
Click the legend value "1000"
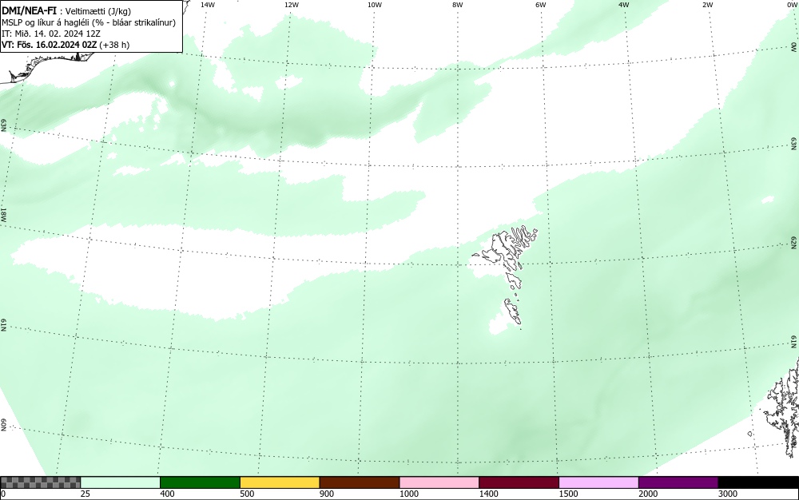pos(408,494)
